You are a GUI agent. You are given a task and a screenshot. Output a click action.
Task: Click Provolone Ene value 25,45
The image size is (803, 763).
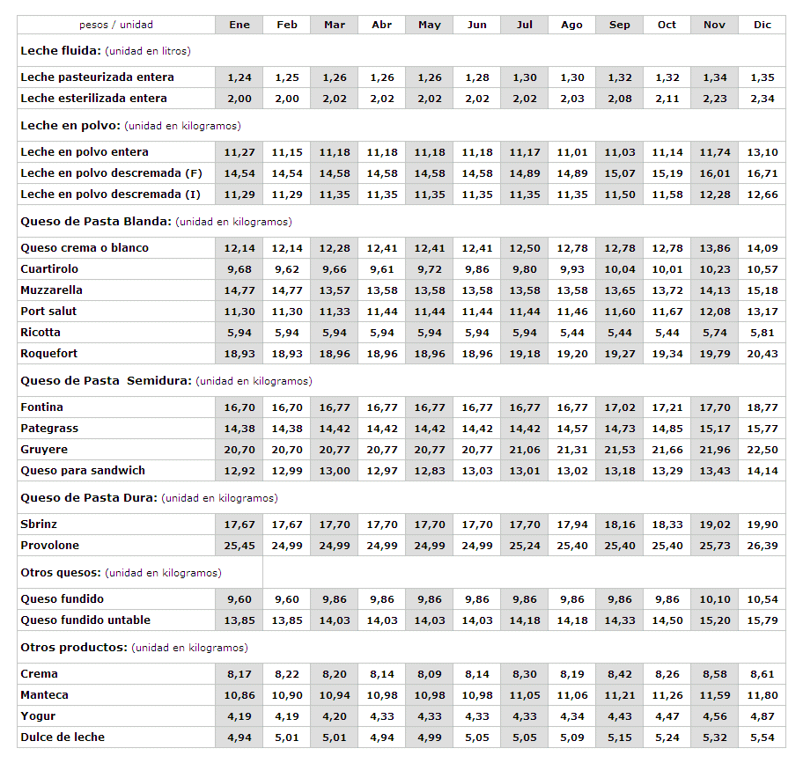click(x=239, y=545)
